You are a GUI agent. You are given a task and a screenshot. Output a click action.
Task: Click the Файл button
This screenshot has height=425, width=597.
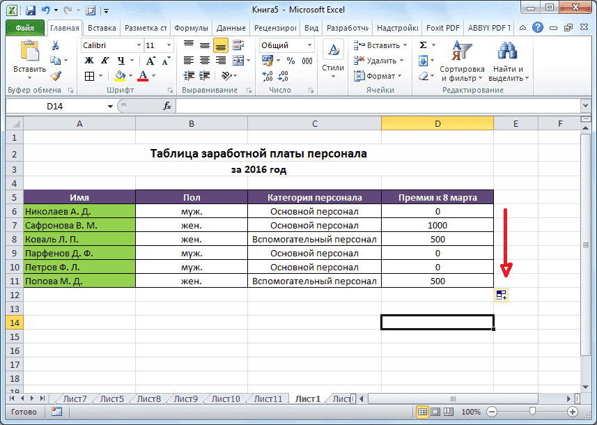(25, 29)
